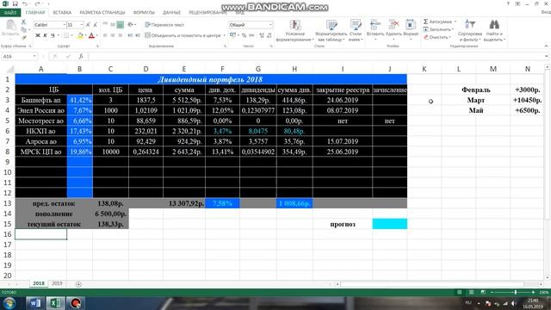Click the Windows Start button
Screen dimensions: 551x310
point(9,303)
